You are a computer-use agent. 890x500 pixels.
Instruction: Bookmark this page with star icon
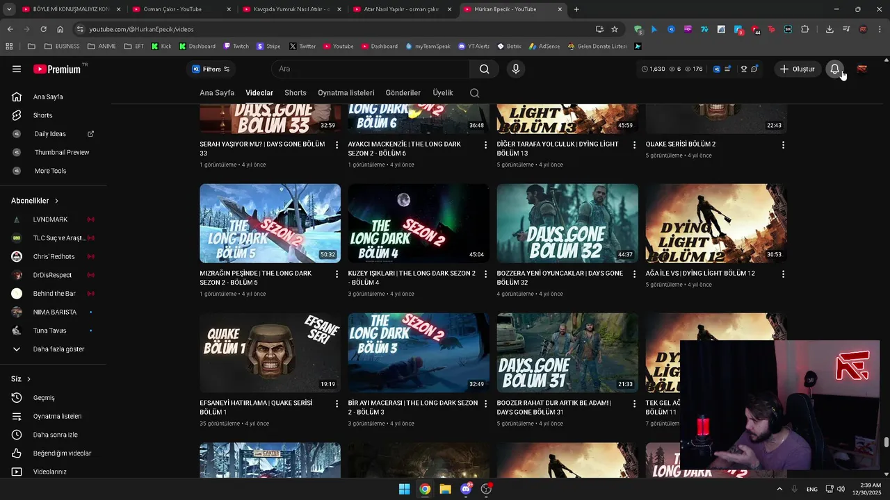(x=615, y=29)
